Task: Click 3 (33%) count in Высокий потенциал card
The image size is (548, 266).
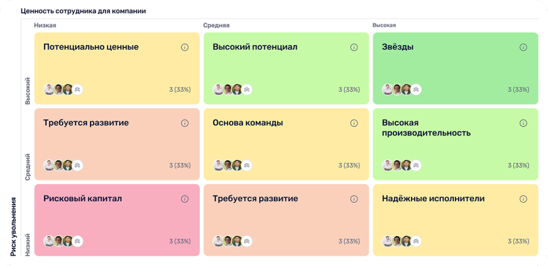Action: [349, 90]
